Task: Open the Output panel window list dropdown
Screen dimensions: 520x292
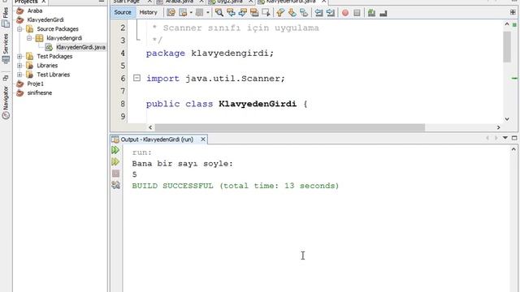Action: tap(505, 138)
